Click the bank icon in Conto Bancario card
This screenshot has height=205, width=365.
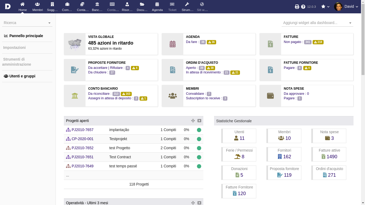point(75,96)
